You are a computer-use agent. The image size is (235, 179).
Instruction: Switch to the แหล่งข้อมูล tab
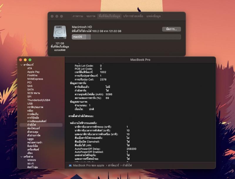tap(153, 16)
